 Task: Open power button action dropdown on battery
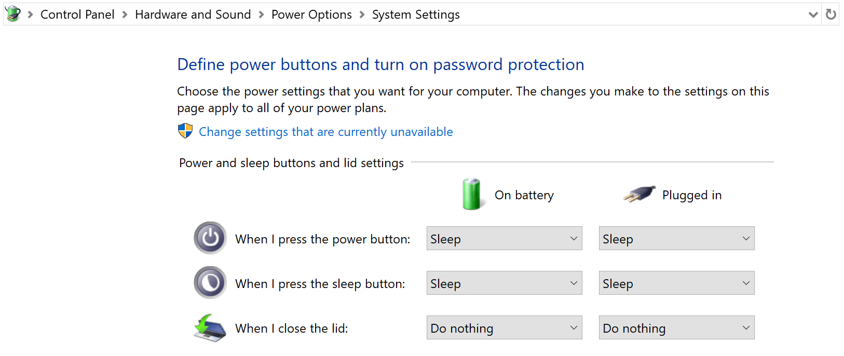(505, 238)
